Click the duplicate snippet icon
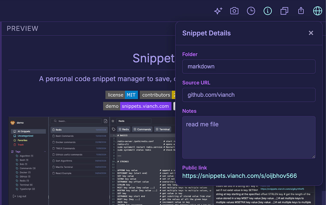 coord(284,11)
